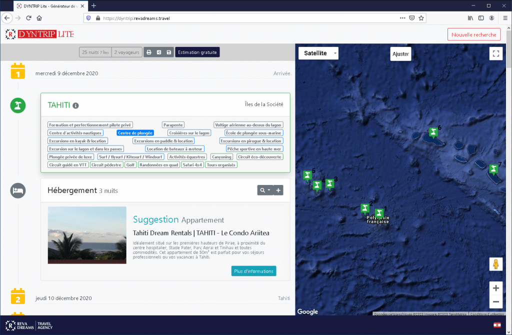Open the Firefox hamburger menu
Screen dimensions: 512x335
pos(505,18)
